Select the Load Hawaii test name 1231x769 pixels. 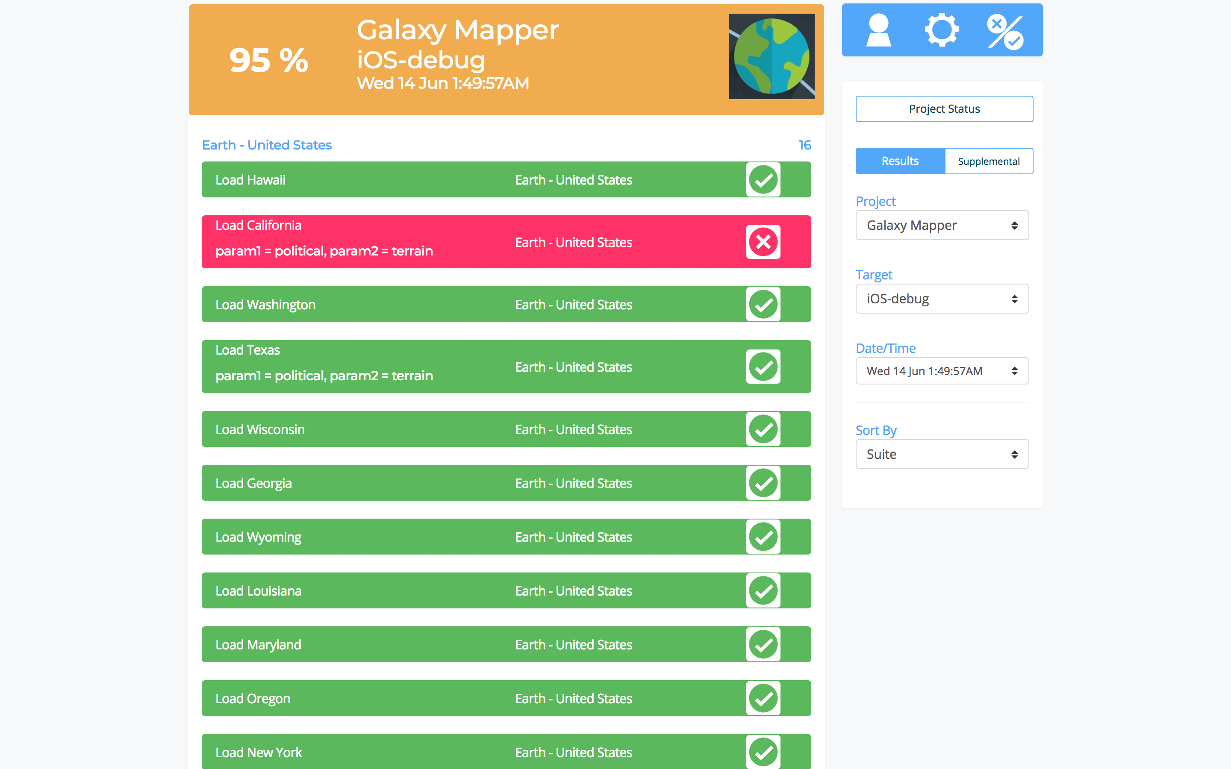(250, 180)
